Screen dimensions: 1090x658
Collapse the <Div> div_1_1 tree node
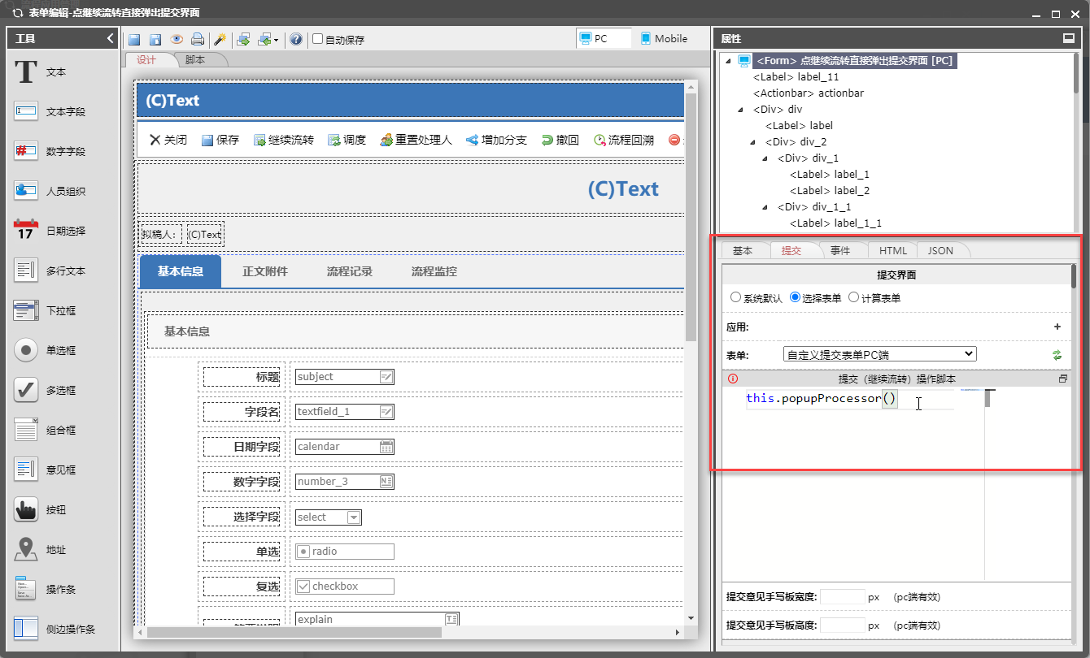point(765,207)
